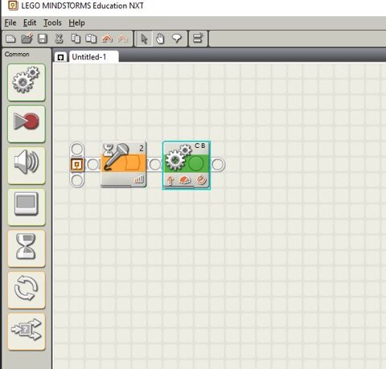386x369 pixels.
Task: Select the Move block in the Common palette
Action: click(x=27, y=83)
